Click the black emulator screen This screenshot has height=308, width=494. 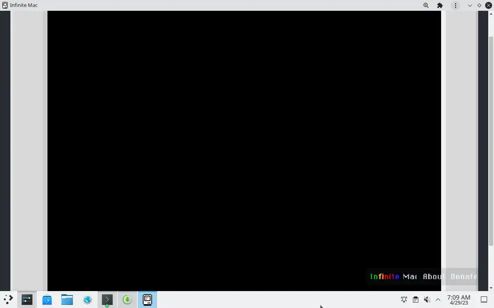coord(244,151)
